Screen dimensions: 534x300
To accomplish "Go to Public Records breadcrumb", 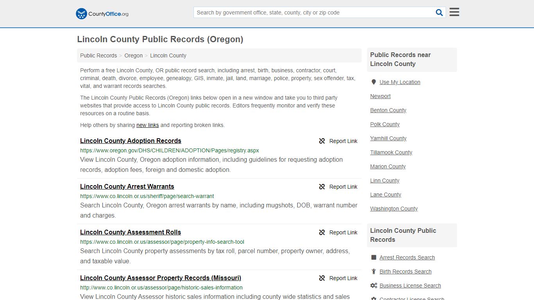I will 99,55.
